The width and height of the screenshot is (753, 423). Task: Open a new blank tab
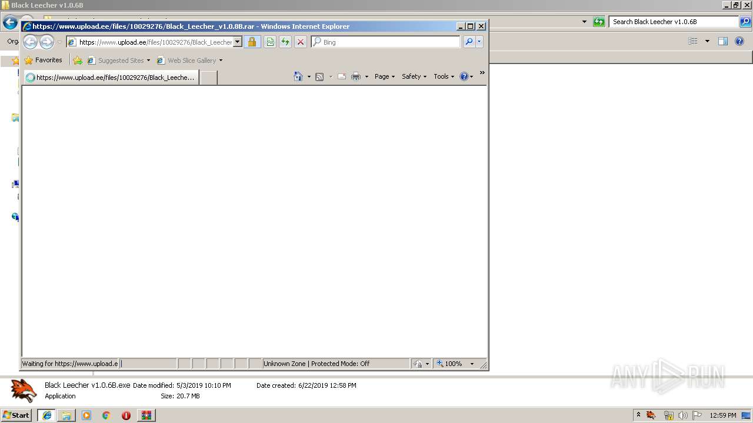tap(209, 78)
